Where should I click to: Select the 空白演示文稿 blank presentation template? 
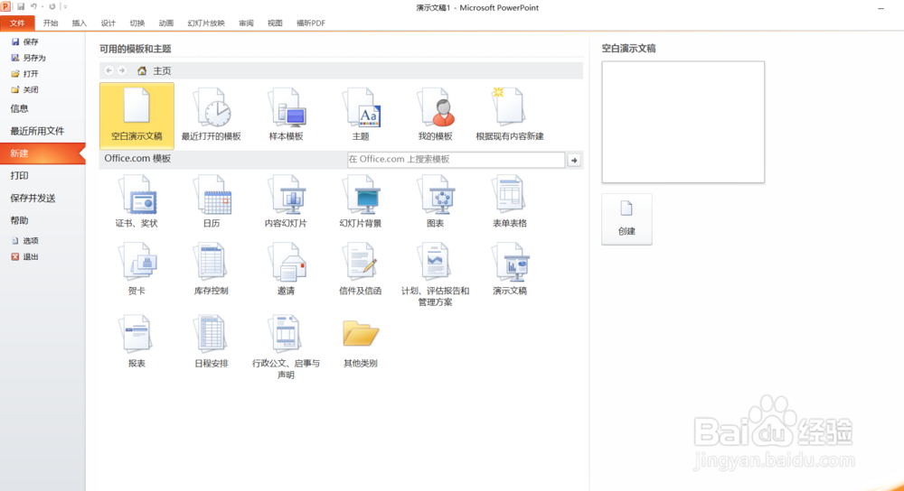coord(137,116)
